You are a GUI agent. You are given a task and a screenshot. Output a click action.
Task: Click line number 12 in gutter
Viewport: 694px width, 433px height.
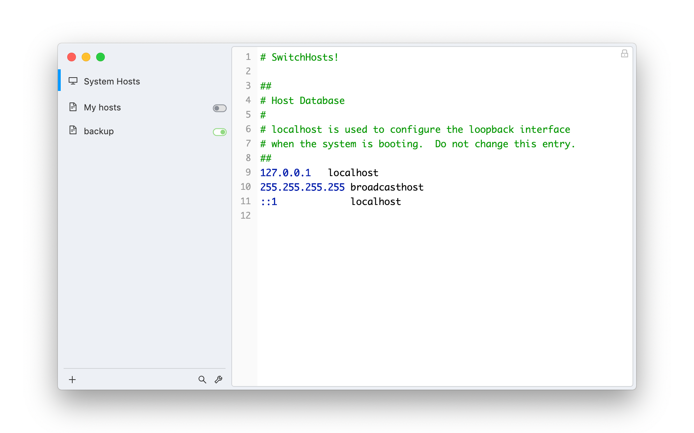(245, 216)
